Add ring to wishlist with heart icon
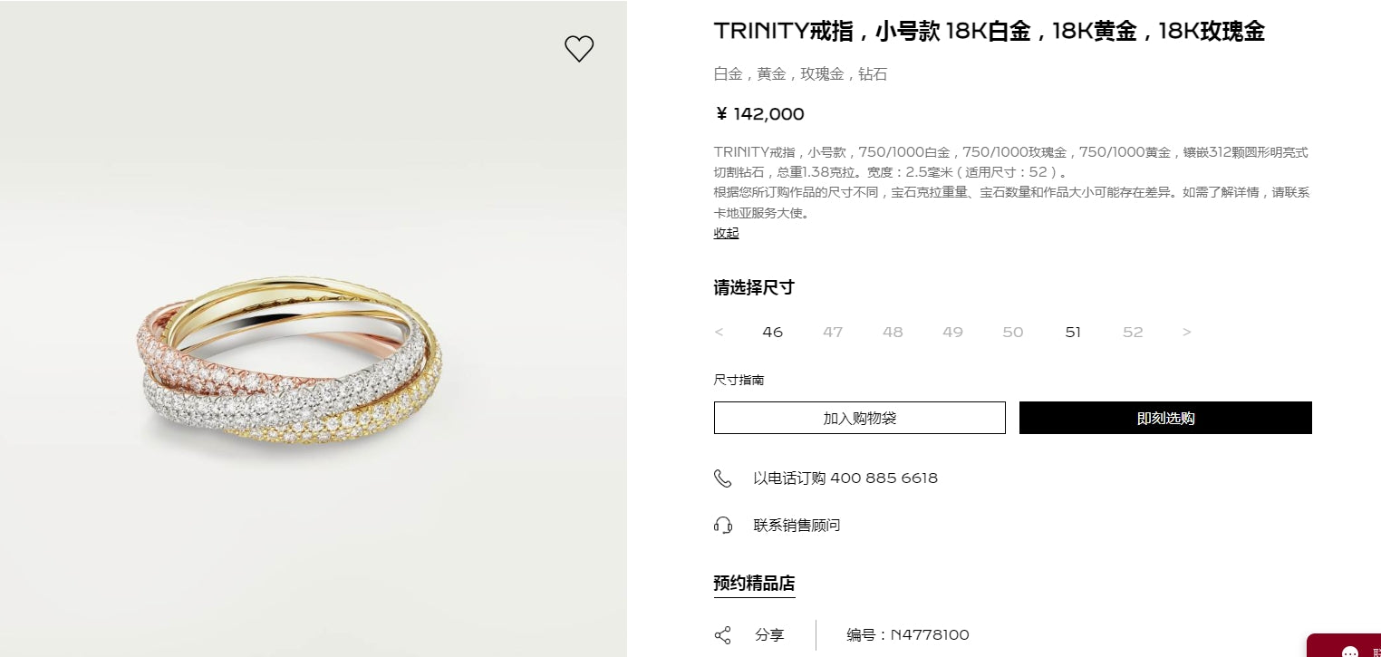Image resolution: width=1381 pixels, height=657 pixels. [579, 49]
